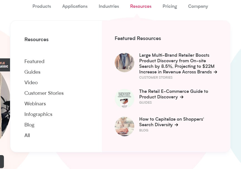
Task: Open the Guides resource link
Action: point(32,72)
